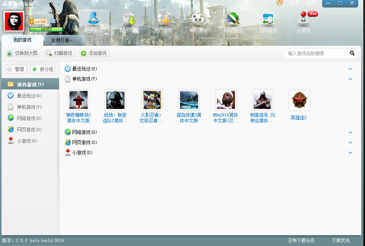This screenshot has height=246, width=365.
Task: Expand the 小游戏 section chevron
Action: coord(350,152)
